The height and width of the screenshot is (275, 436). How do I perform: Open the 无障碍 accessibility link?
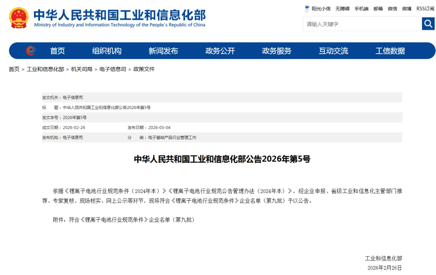[x=342, y=8]
